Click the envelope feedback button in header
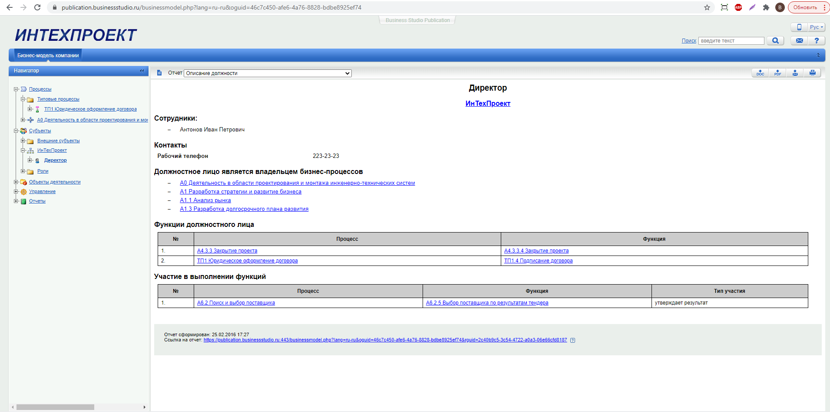The height and width of the screenshot is (413, 830). click(799, 40)
